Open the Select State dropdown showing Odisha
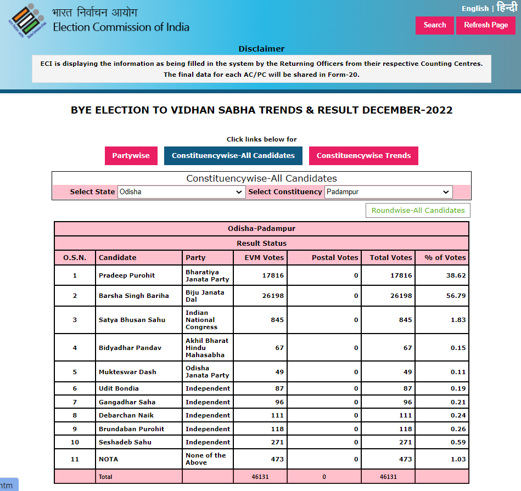Screen dimensions: 521x491 (181, 192)
